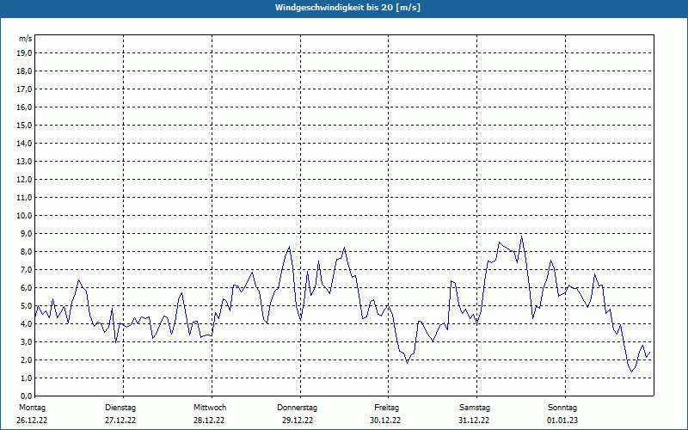The image size is (688, 430).
Task: Select the 'Samstag' day label
Action: pos(475,408)
